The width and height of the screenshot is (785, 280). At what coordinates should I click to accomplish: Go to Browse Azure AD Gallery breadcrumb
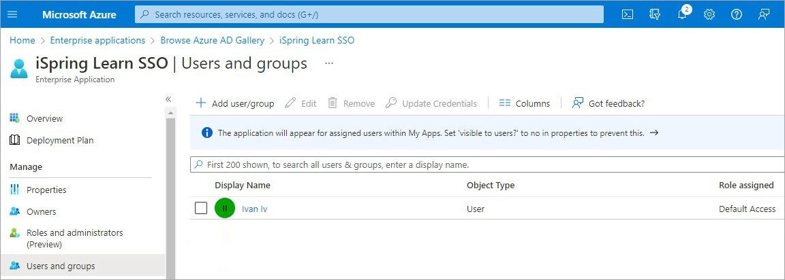[x=213, y=40]
